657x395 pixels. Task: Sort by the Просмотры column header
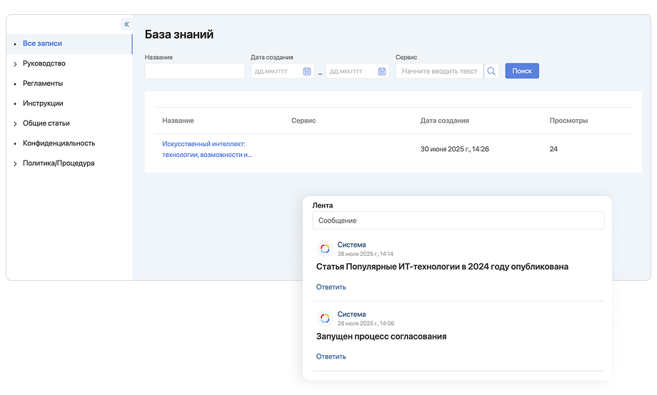click(x=568, y=121)
